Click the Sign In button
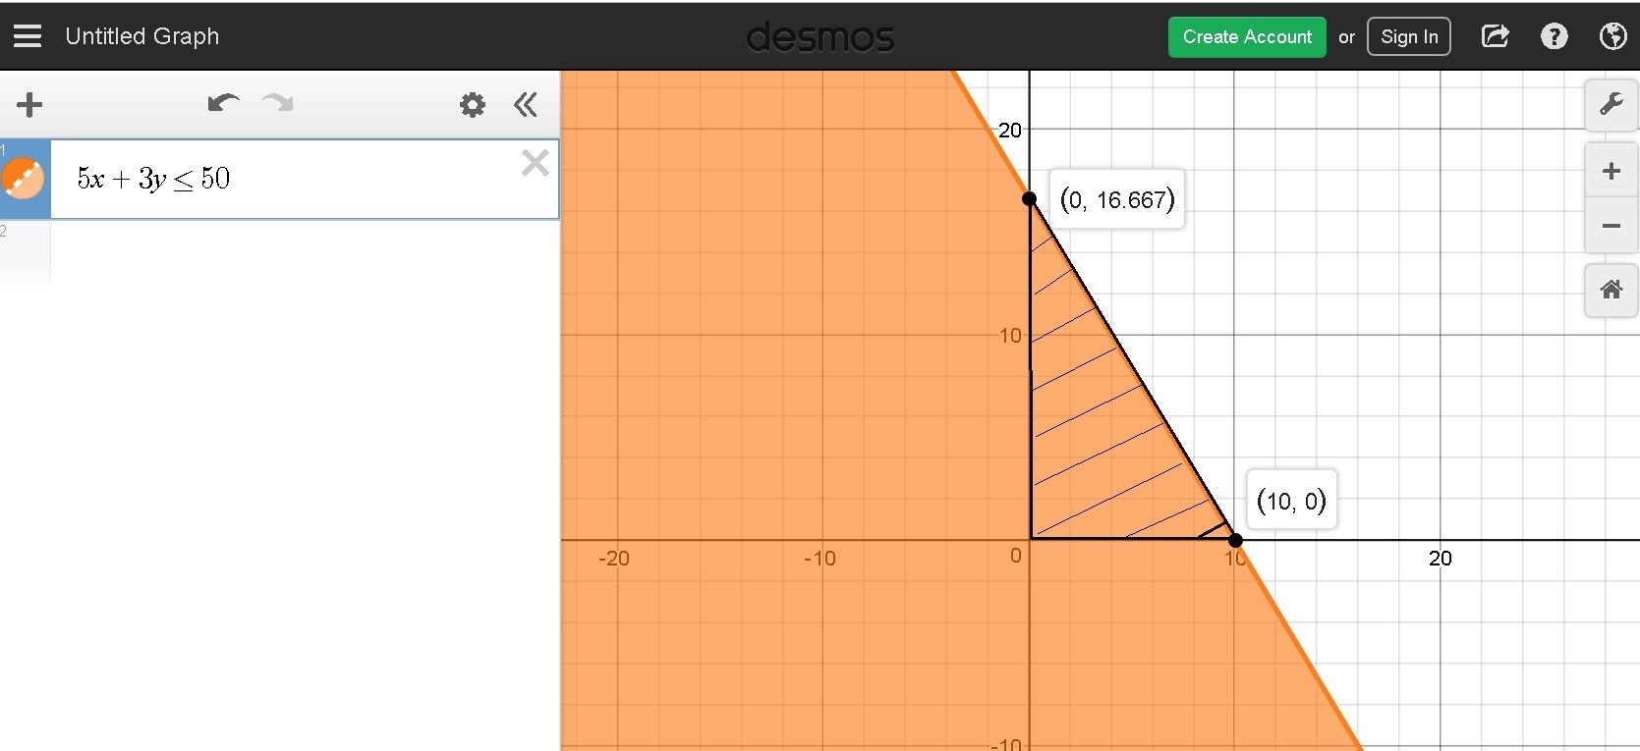1640x751 pixels. [x=1409, y=37]
